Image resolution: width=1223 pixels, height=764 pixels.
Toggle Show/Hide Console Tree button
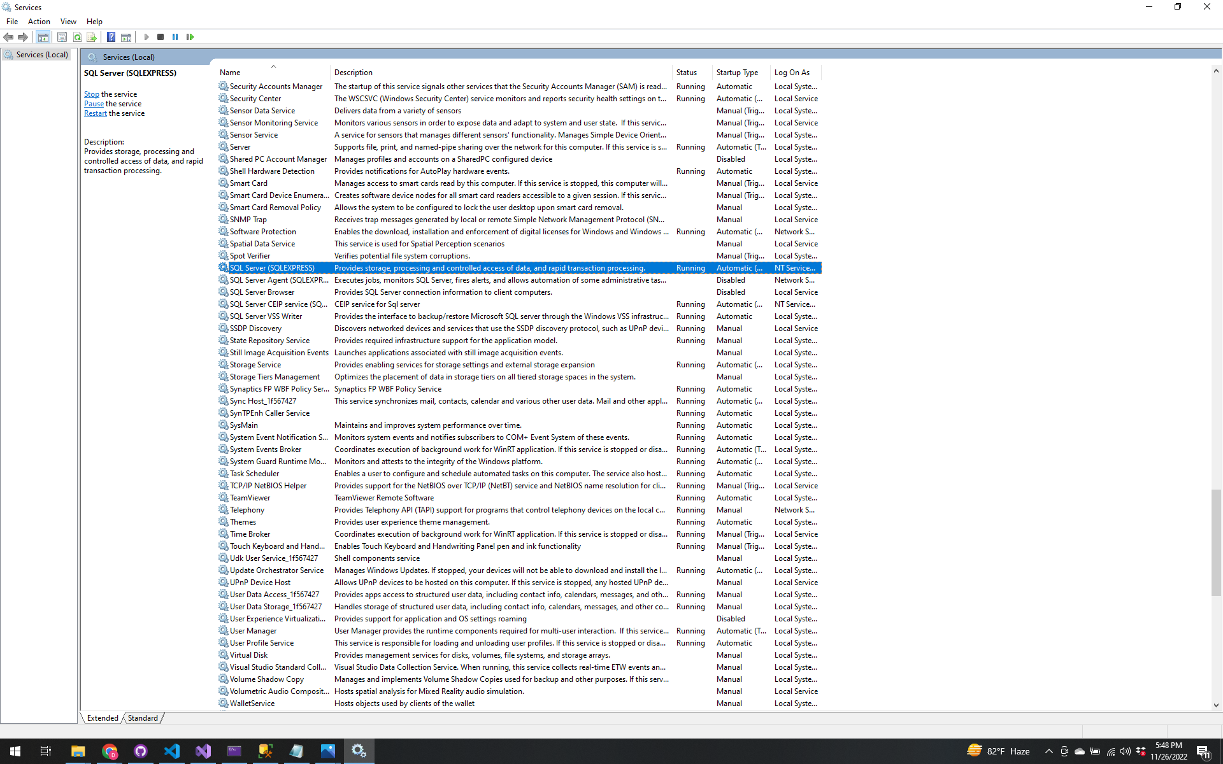coord(43,37)
